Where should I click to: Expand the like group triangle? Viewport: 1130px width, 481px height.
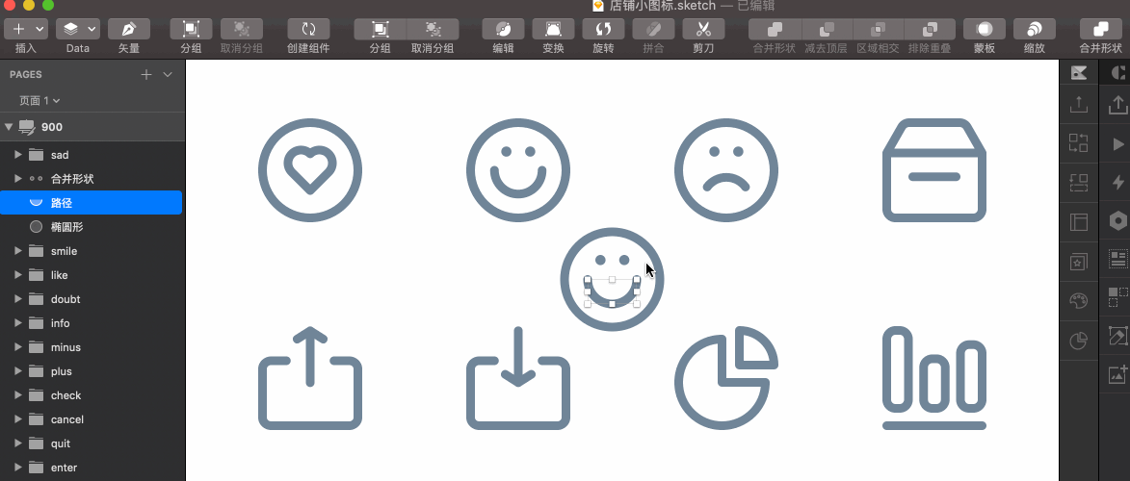coord(18,275)
